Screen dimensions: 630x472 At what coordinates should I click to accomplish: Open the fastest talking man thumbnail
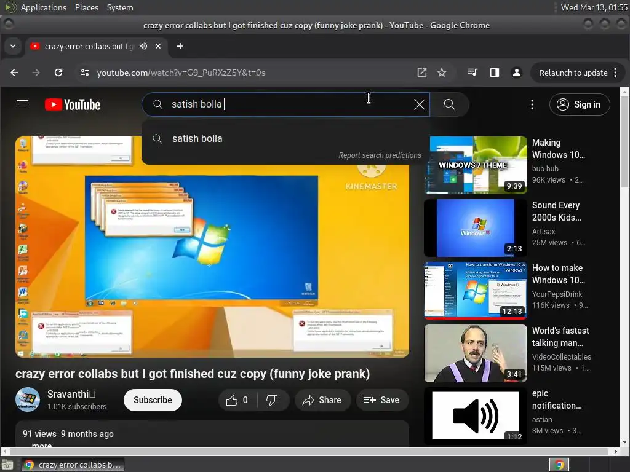click(x=476, y=353)
